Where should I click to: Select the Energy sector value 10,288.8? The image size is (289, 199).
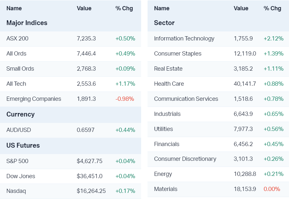pyautogui.click(x=245, y=174)
